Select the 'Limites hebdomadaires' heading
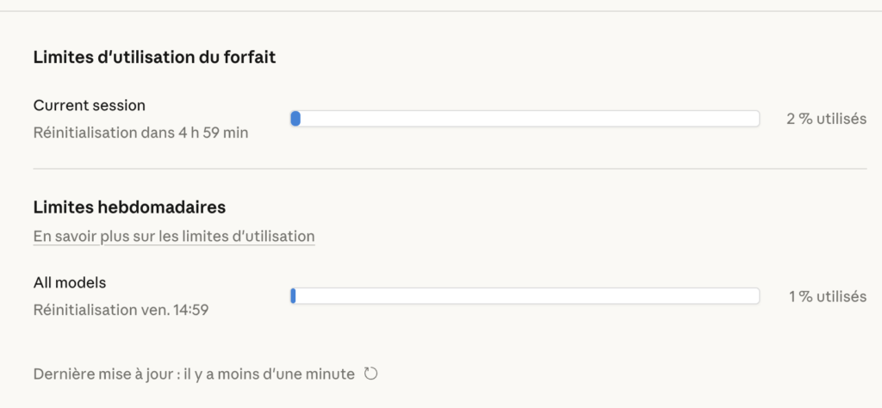882x408 pixels. [129, 207]
